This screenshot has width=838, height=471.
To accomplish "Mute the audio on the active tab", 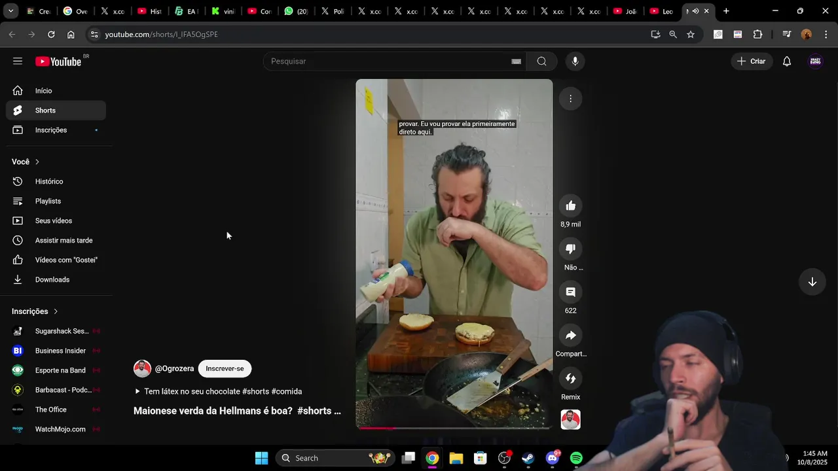I will [695, 11].
